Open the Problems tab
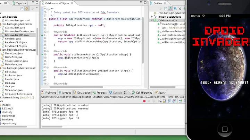Viewport: 250px width, 140px height. click(49, 93)
